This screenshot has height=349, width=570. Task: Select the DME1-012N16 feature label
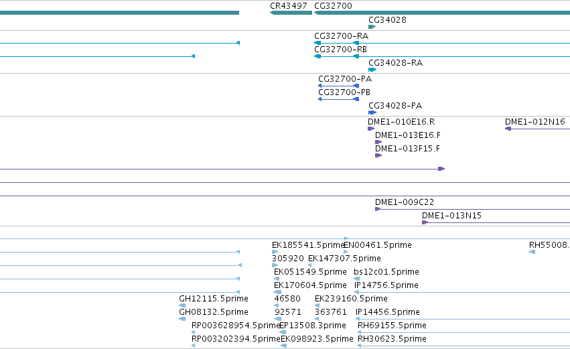point(535,122)
